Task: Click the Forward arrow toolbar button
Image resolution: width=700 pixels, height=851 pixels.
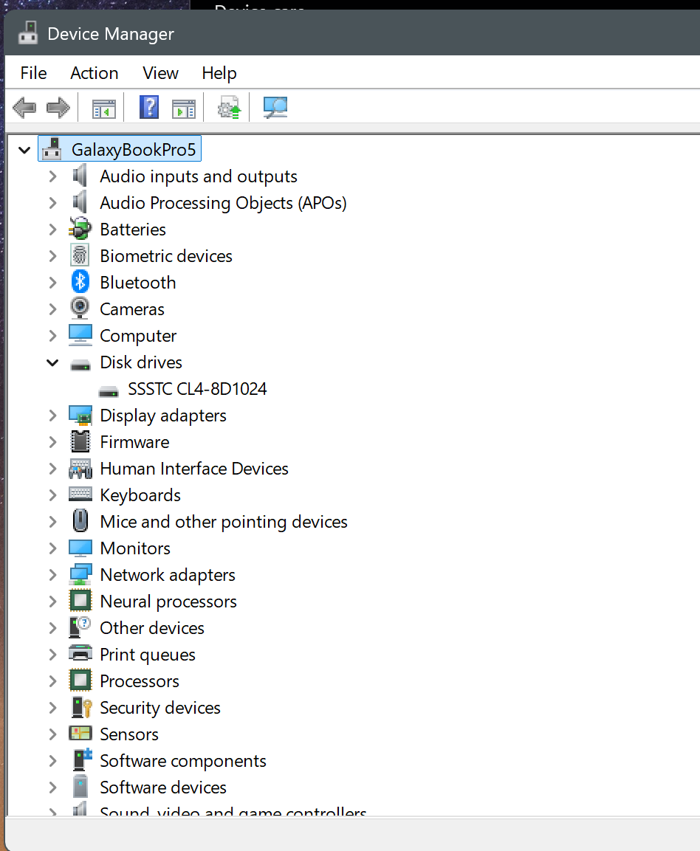Action: [x=58, y=108]
